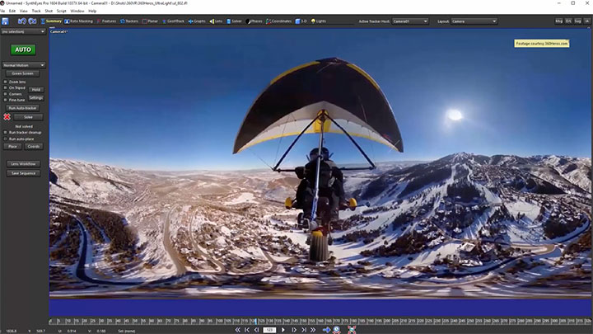The width and height of the screenshot is (593, 334).
Task: Open the 3-D room
Action: point(301,21)
